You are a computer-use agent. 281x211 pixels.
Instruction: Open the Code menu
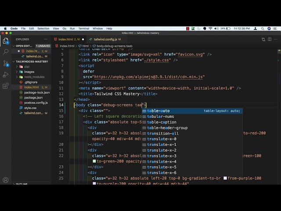click(x=14, y=29)
